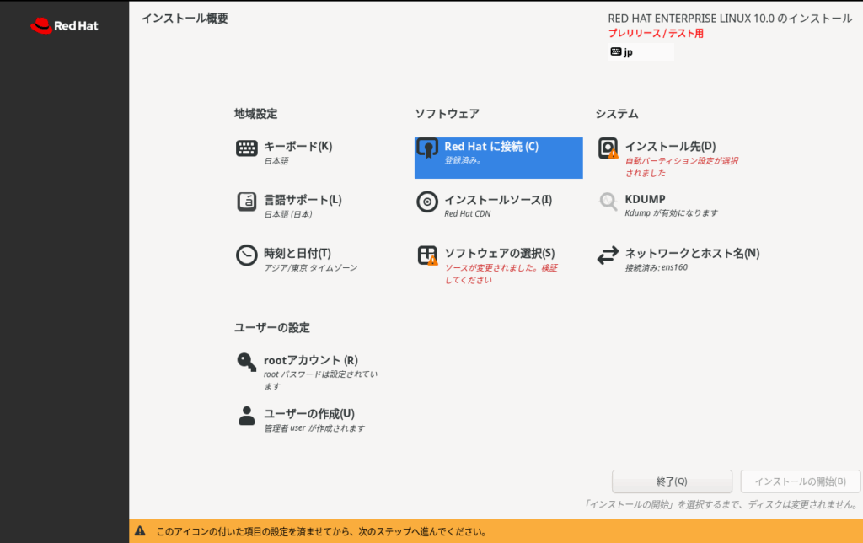Open ソフトウェアの選択 package icon with warning
Screen dimensions: 863x543
427,255
